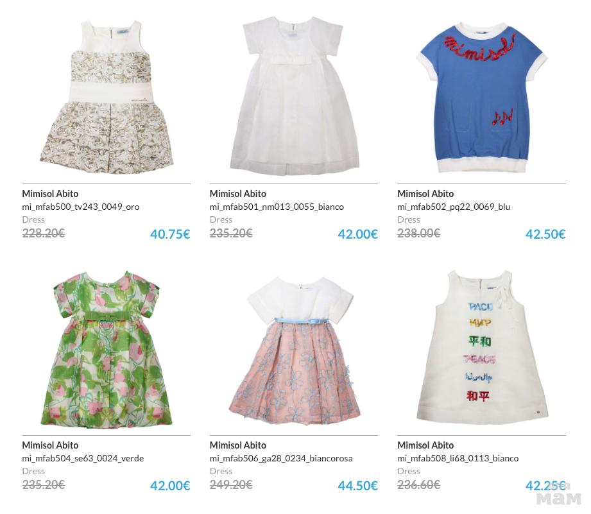Image resolution: width=591 pixels, height=514 pixels.
Task: Click Mimisol Abito title above mi_mfab502 blu
Action: (x=425, y=194)
